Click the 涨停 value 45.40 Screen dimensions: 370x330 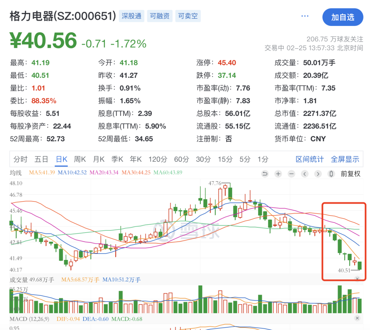(x=227, y=63)
